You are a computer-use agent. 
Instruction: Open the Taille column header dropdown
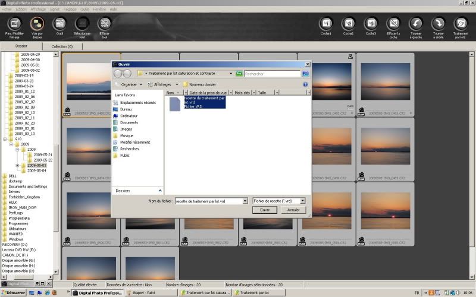point(277,93)
